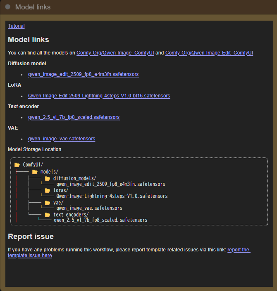
Task: Click the 'Model Storage Location' label
Action: pyautogui.click(x=35, y=149)
